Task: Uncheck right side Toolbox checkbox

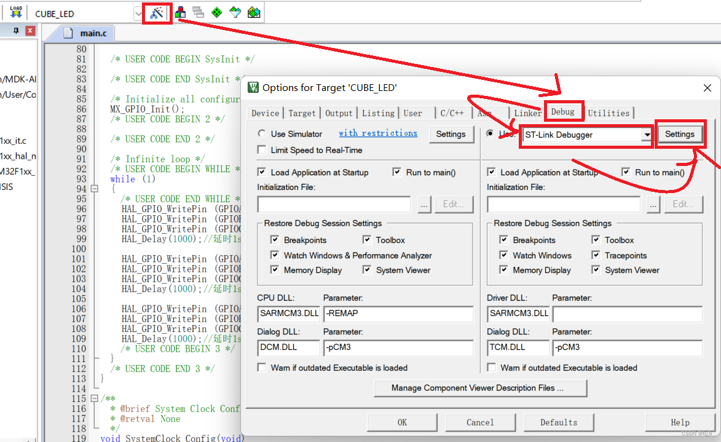Action: 596,240
